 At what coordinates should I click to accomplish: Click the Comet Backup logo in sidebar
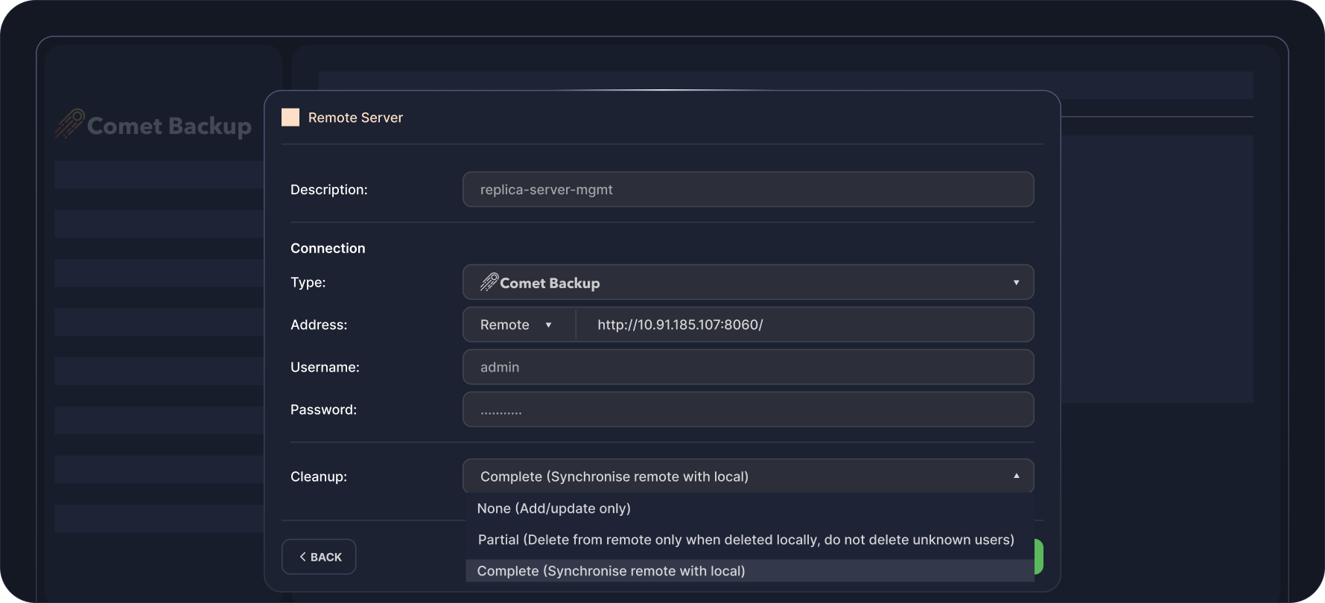[x=153, y=125]
